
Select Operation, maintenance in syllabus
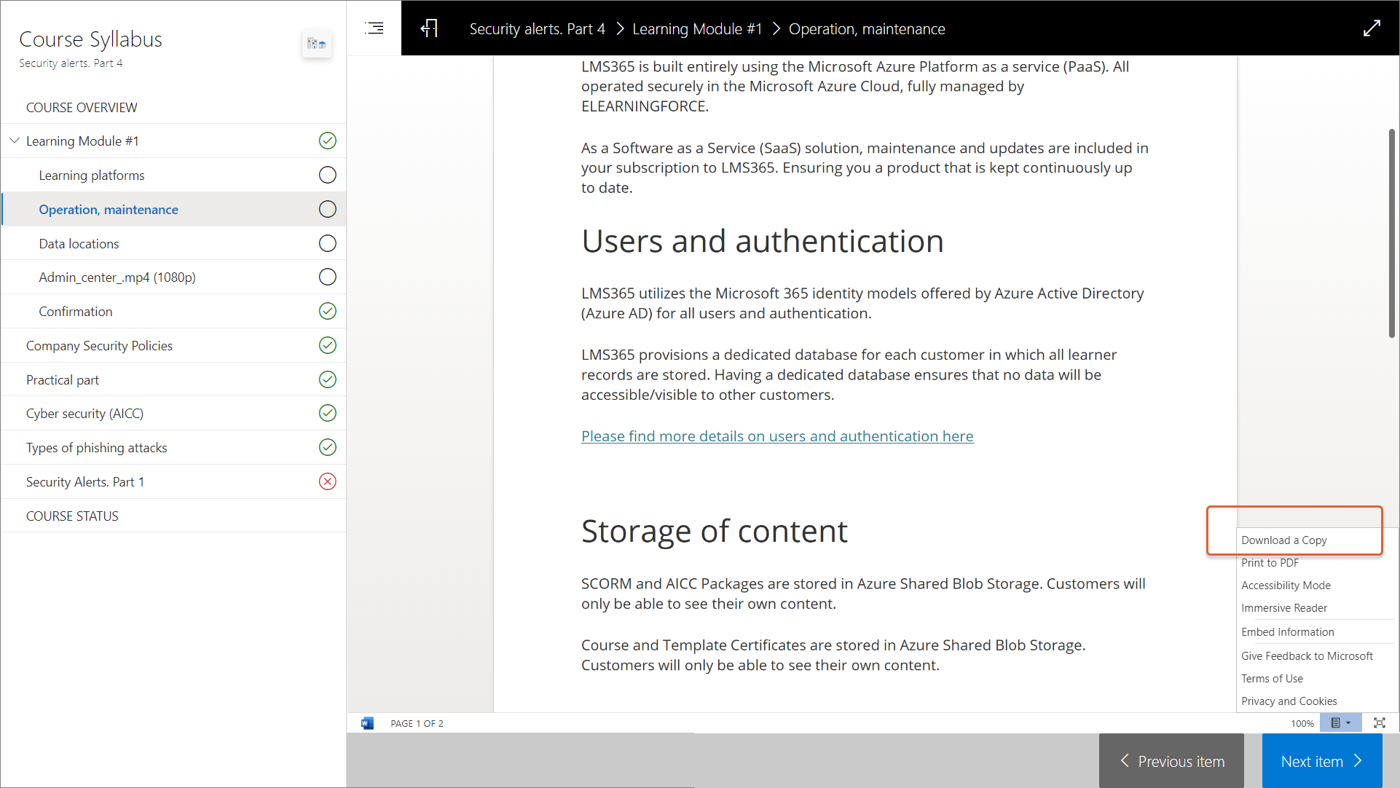(173, 209)
